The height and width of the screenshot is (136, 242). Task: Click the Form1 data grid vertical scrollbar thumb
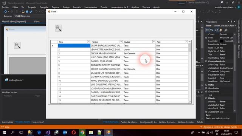click(x=190, y=48)
